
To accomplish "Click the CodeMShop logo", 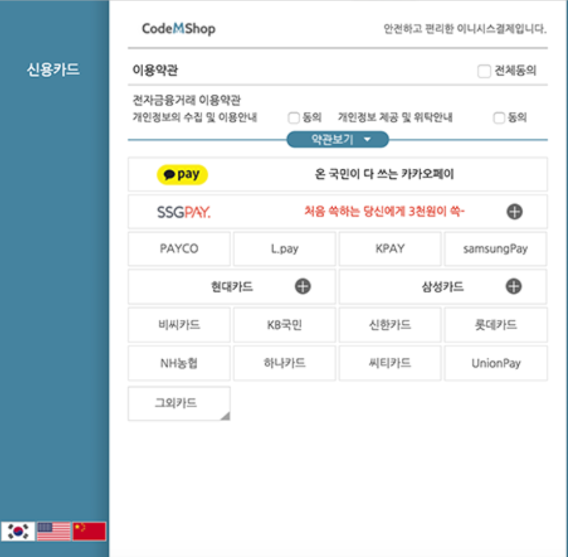I will pyautogui.click(x=179, y=29).
